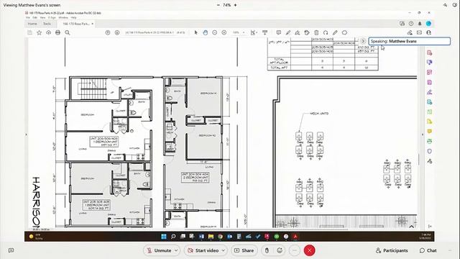This screenshot has height=259, width=460.
Task: Open more meeting options ellipsis
Action: [x=295, y=250]
